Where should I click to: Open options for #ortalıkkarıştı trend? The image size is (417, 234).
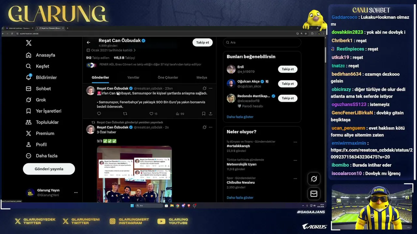[x=295, y=142]
